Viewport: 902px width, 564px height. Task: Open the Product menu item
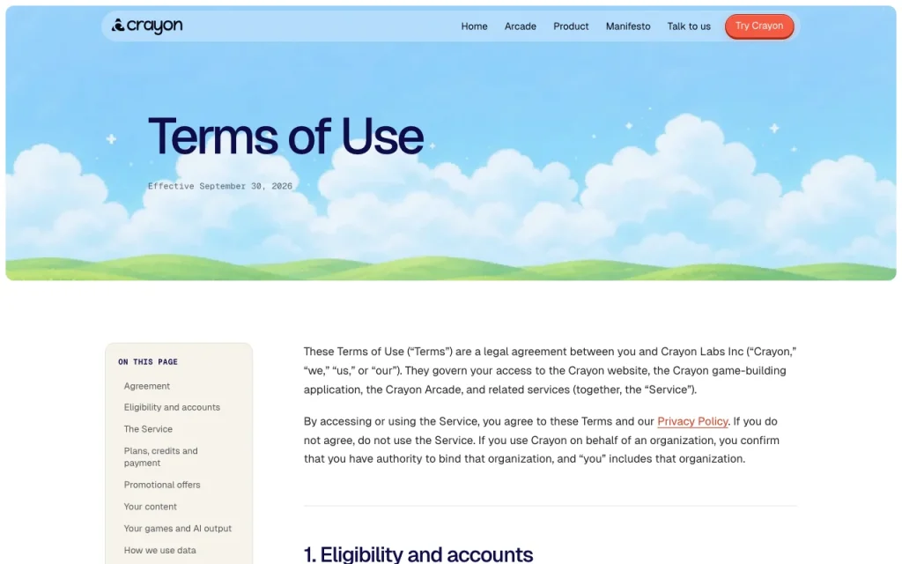[571, 26]
